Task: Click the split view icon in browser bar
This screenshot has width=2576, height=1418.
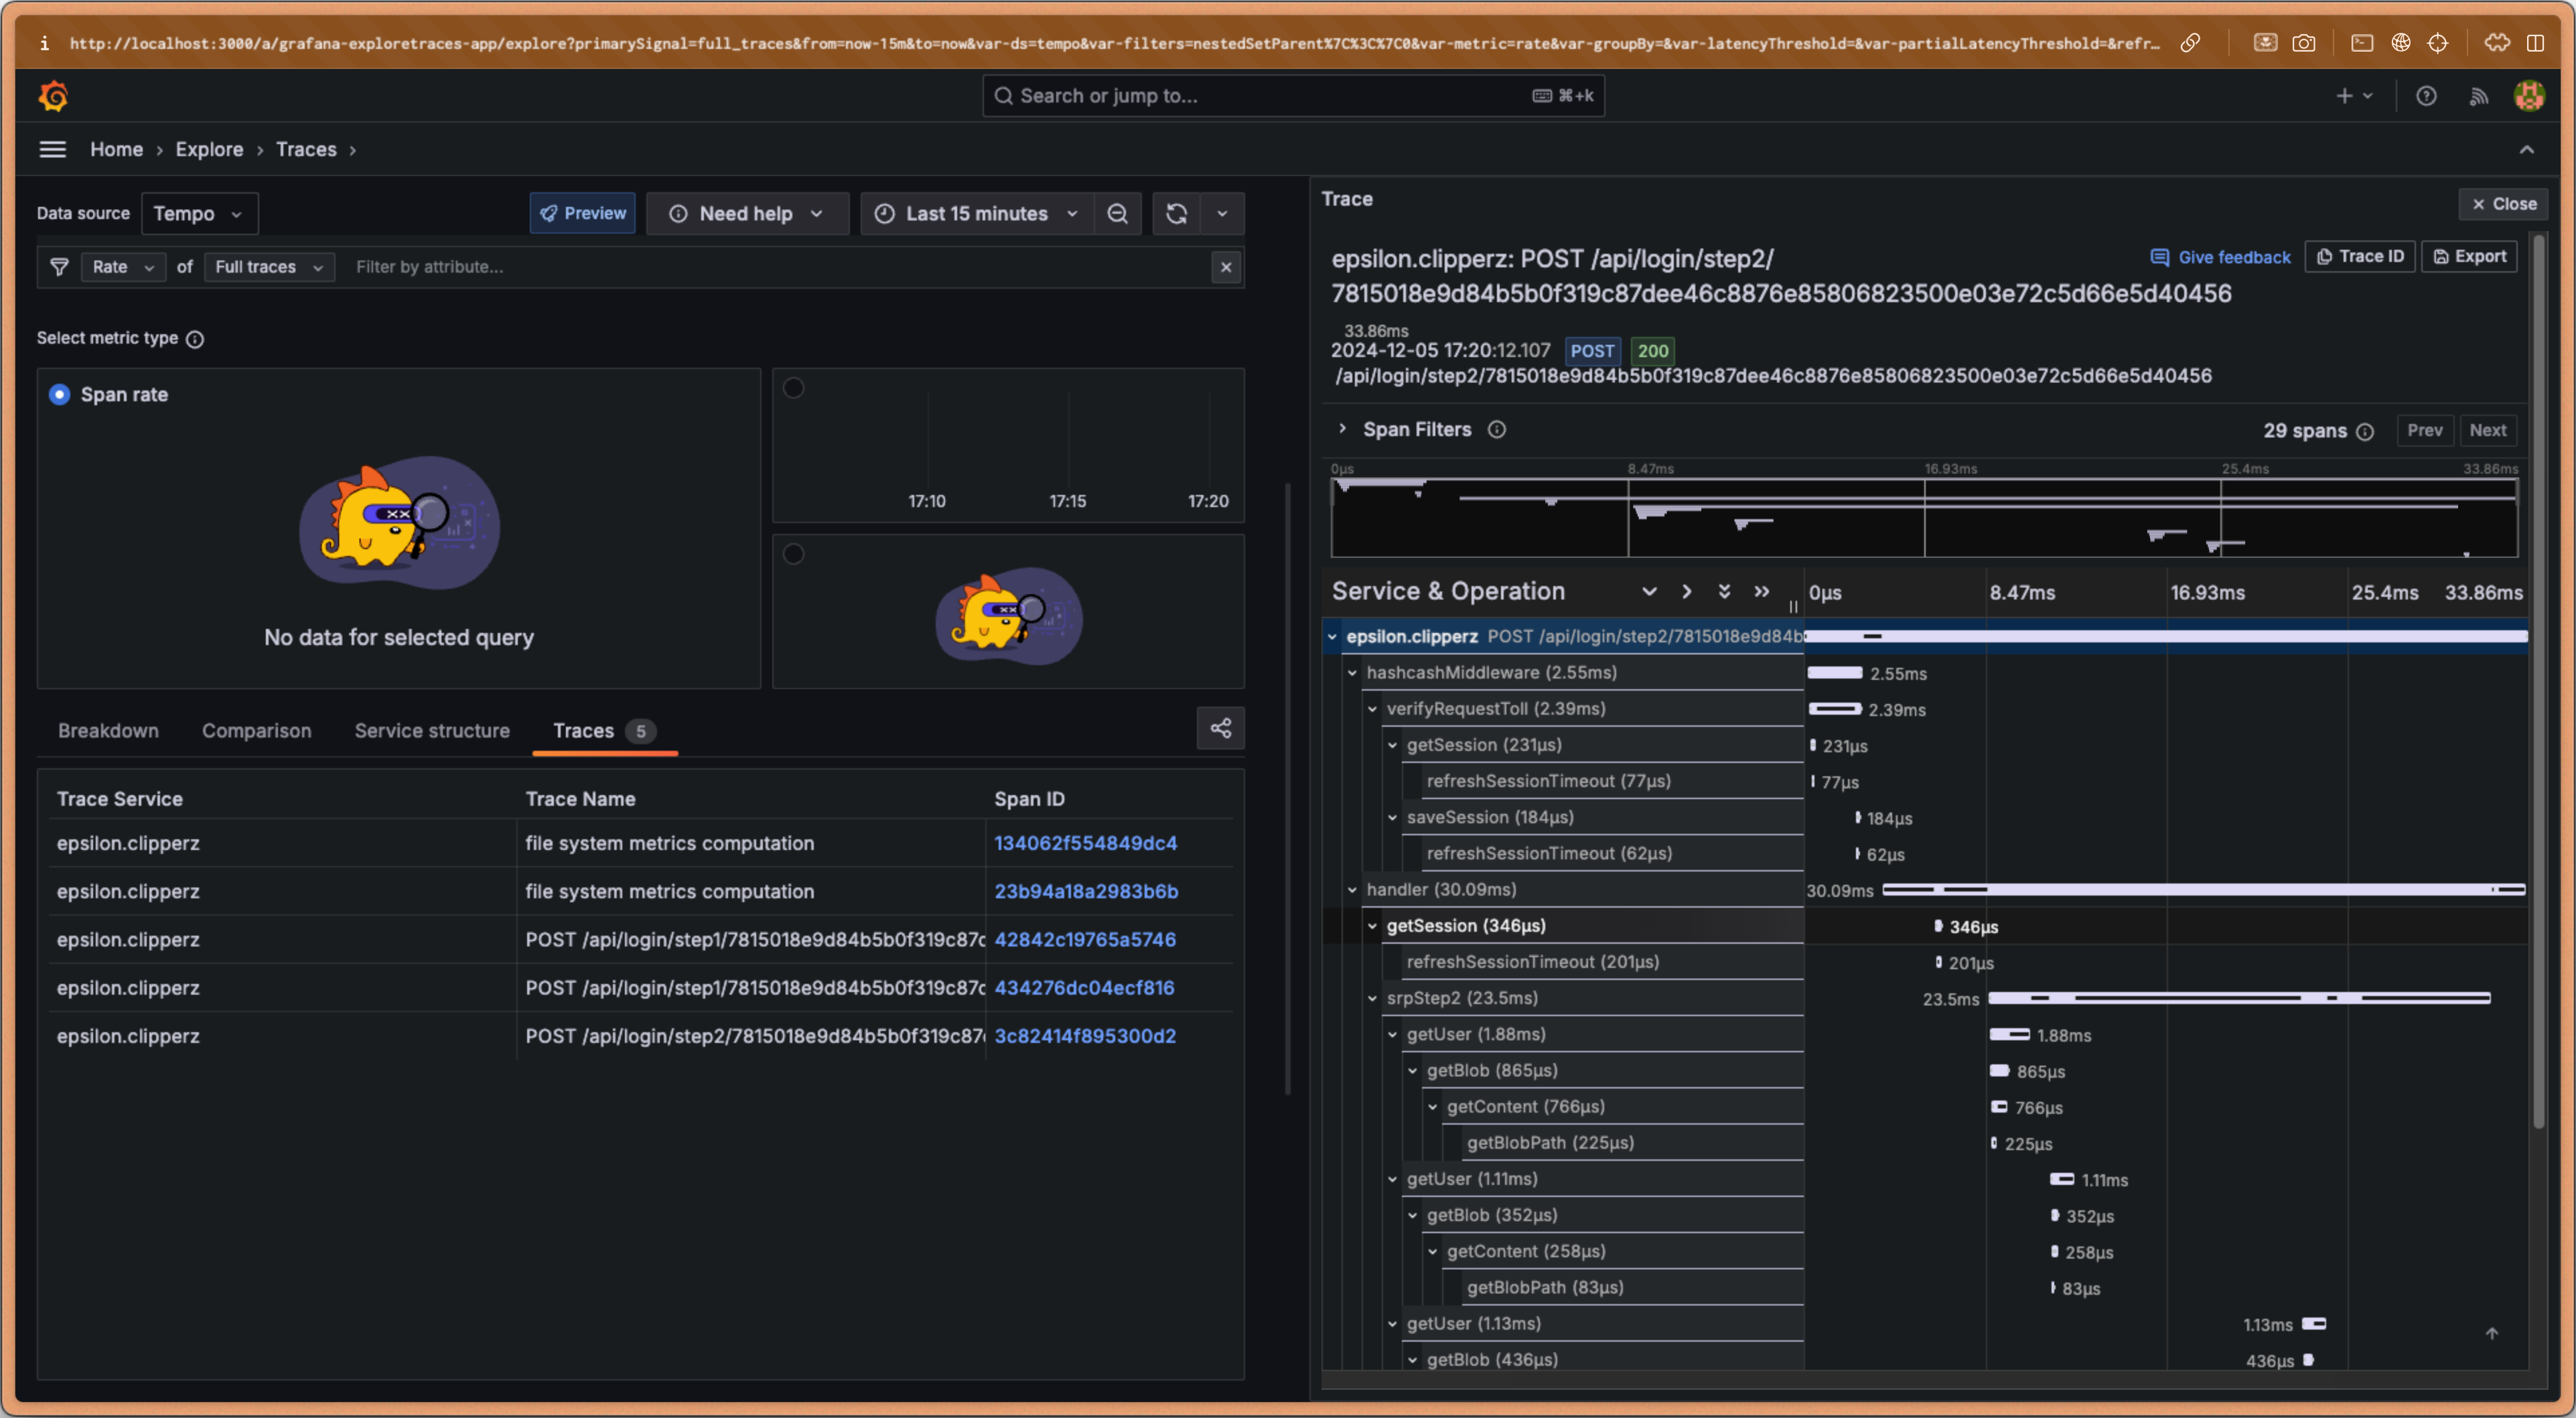Action: (x=2535, y=43)
